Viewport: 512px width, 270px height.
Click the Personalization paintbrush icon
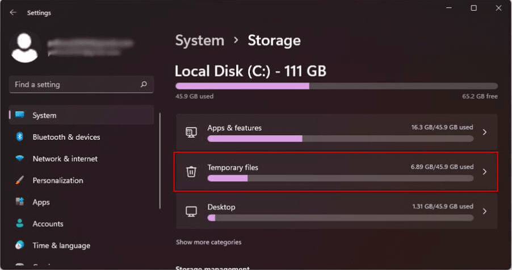tap(20, 180)
